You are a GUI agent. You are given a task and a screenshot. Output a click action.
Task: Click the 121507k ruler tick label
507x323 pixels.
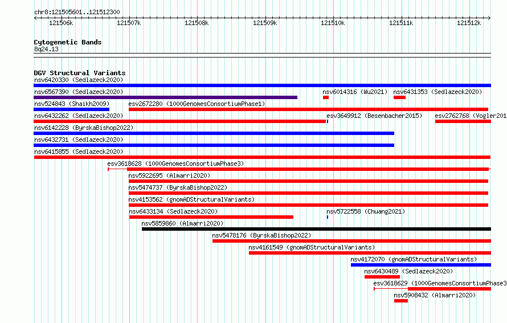(129, 23)
